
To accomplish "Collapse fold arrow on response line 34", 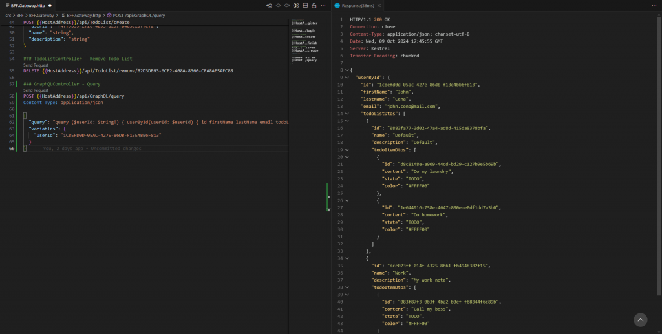I will pos(347,258).
